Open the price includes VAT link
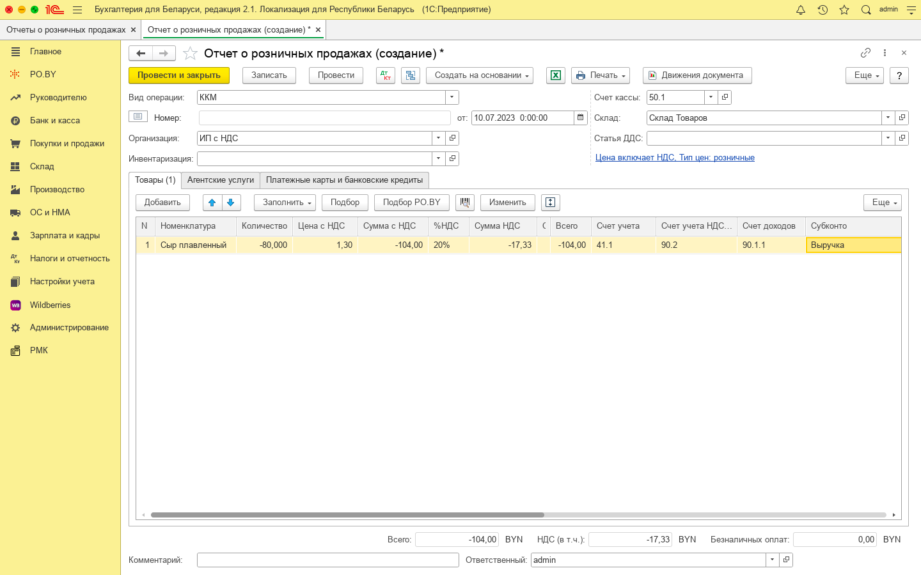This screenshot has height=575, width=921. click(675, 157)
